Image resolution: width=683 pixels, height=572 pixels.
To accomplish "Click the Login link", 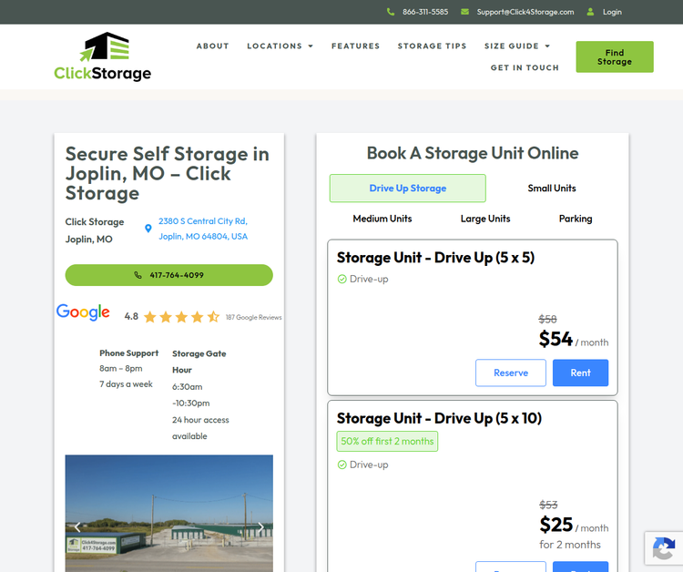I will click(612, 12).
